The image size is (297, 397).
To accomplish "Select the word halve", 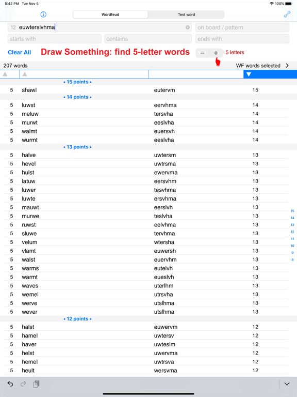I will 28,155.
